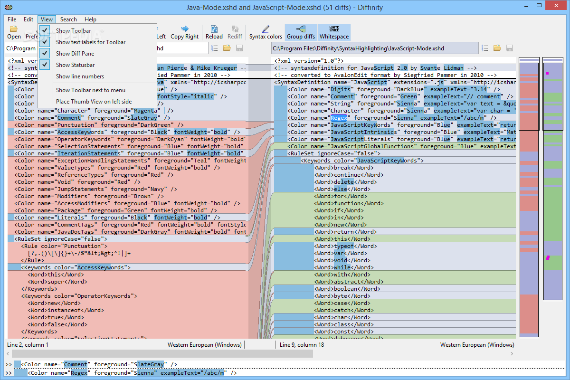This screenshot has width=570, height=380.
Task: Click the Open toolbar button
Action: click(x=14, y=32)
